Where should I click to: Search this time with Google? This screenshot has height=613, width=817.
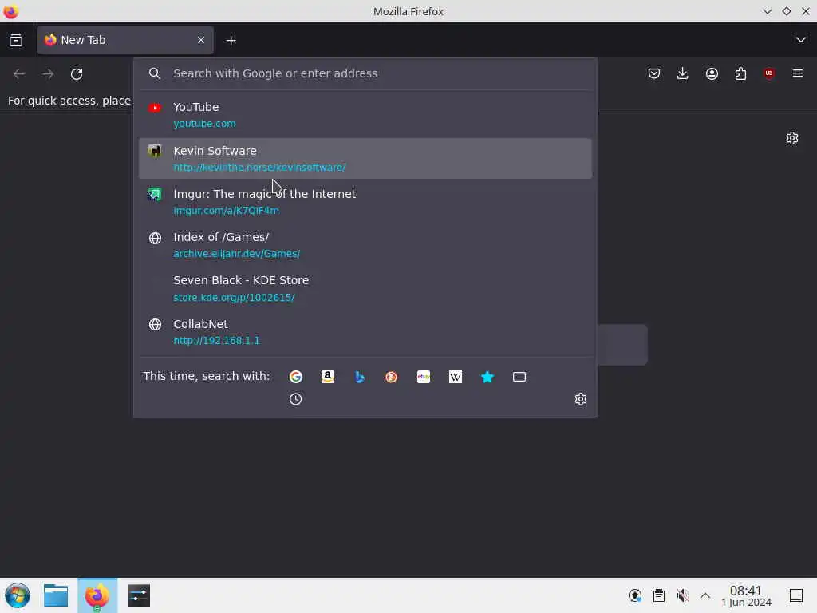coord(296,377)
